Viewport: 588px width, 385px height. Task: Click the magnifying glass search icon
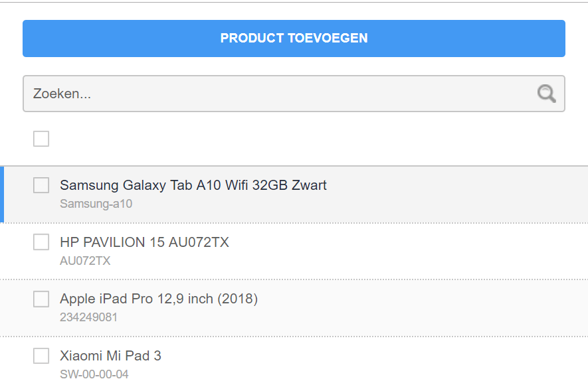click(x=546, y=94)
